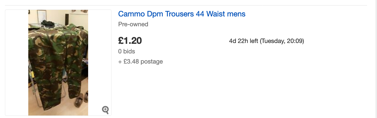Click the Pre-owned condition label

tap(133, 24)
